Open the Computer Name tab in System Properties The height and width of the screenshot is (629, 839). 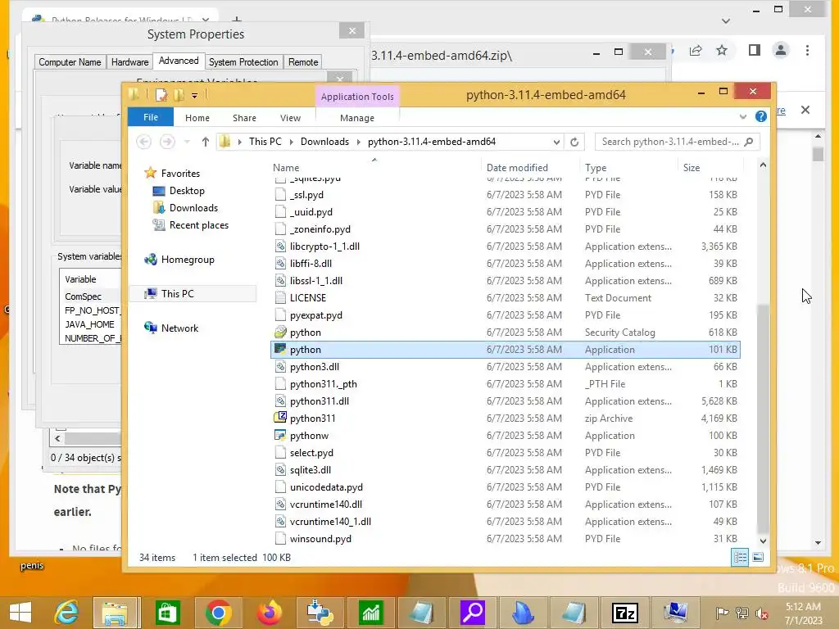click(70, 62)
